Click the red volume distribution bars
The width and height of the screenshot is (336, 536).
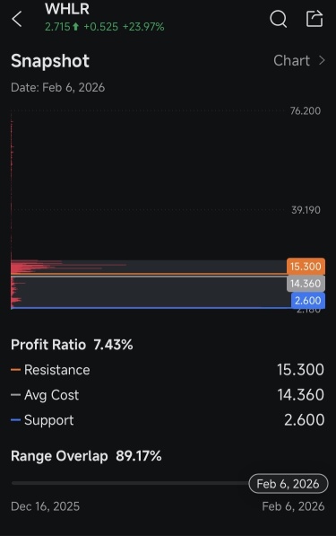pos(68,267)
